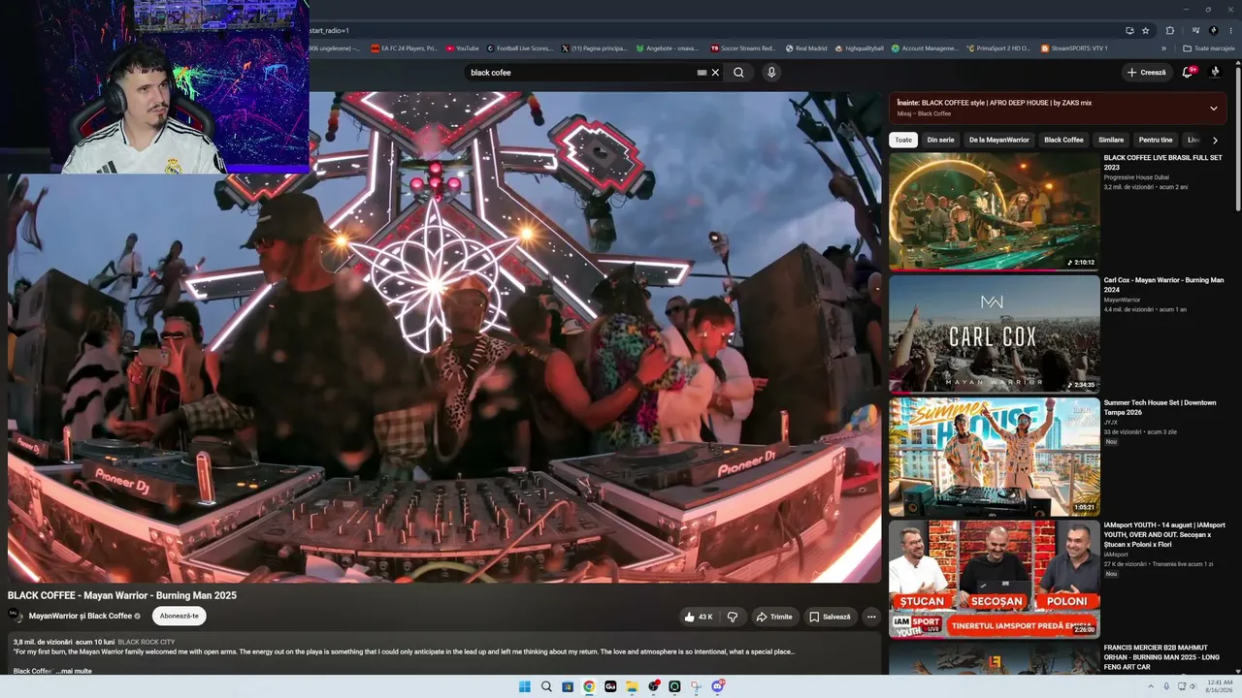The image size is (1242, 698).
Task: Open the 'EA FC 24 Players' bookmark
Action: (405, 48)
